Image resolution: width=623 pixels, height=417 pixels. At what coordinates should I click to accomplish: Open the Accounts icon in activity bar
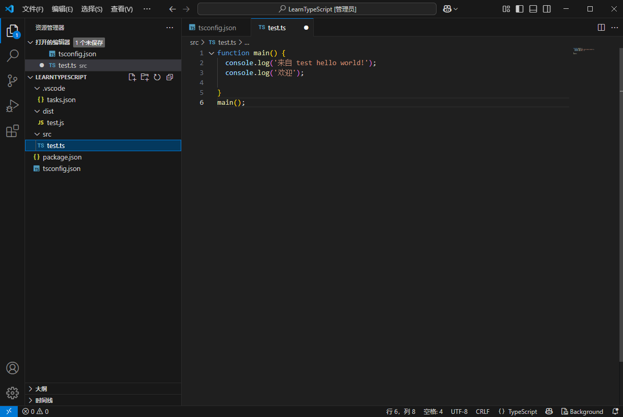coord(13,368)
